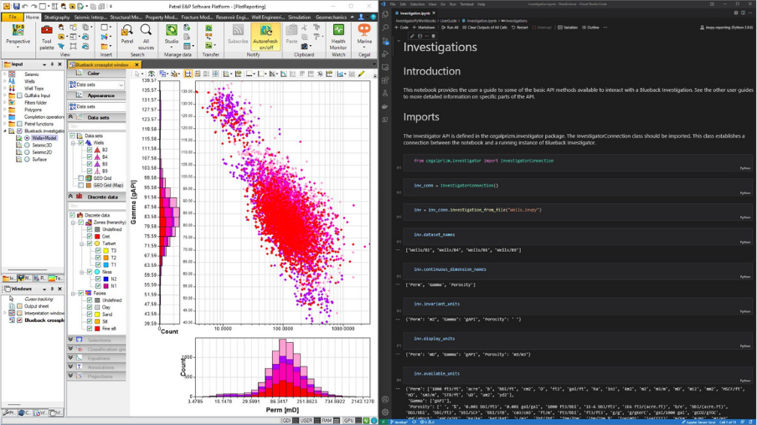Uncheck the N1 zone checkbox
Viewport: 757px width, 425px height.
pos(98,286)
